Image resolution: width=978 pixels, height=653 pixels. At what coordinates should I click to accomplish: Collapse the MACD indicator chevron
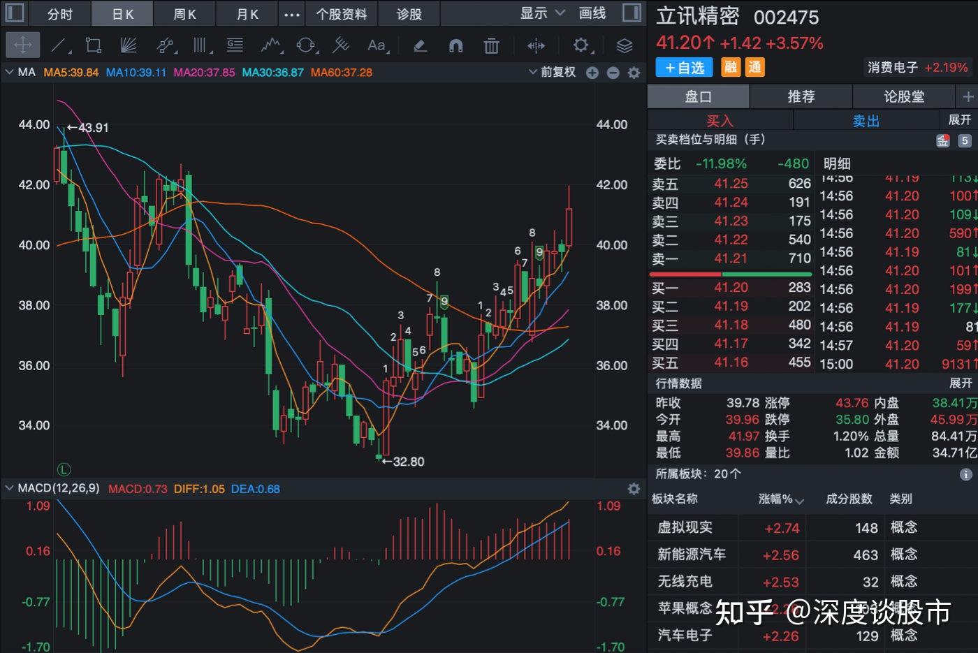[9, 488]
